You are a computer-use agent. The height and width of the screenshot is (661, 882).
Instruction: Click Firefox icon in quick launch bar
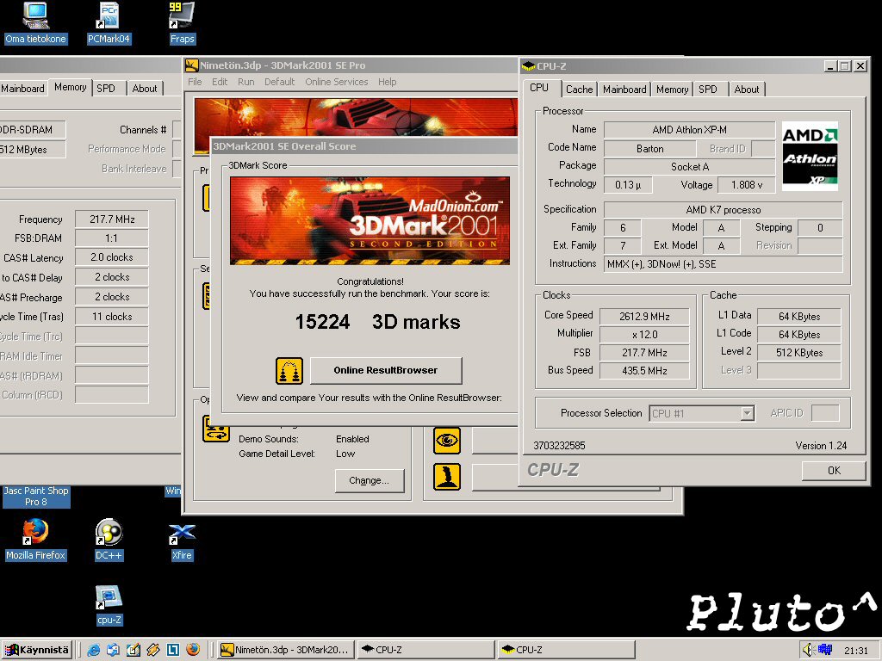[192, 650]
